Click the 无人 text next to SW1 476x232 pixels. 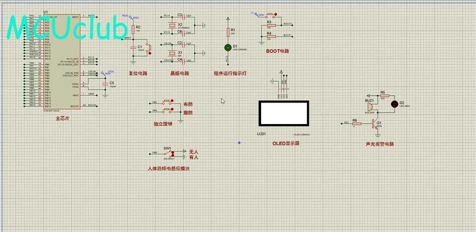point(193,152)
